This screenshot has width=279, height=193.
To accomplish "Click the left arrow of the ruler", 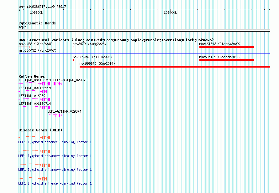I will click(x=19, y=10).
